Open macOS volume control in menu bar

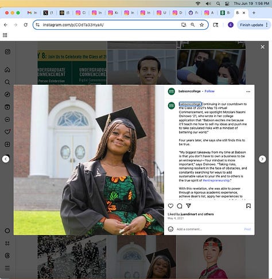(x=208, y=3)
